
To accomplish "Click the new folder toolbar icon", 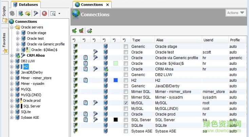I will click(28, 14).
